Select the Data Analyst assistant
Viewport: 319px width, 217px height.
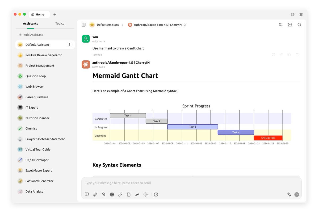[x=45, y=191]
